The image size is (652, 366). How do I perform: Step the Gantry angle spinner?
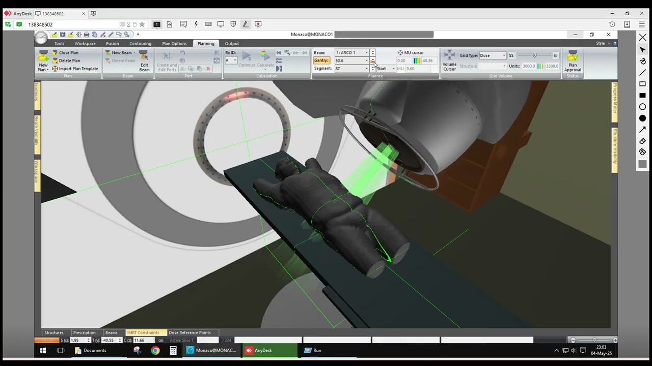pyautogui.click(x=373, y=60)
